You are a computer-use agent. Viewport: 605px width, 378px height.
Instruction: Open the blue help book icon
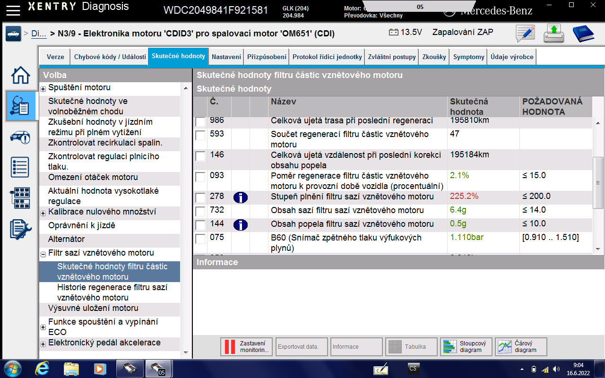[583, 34]
